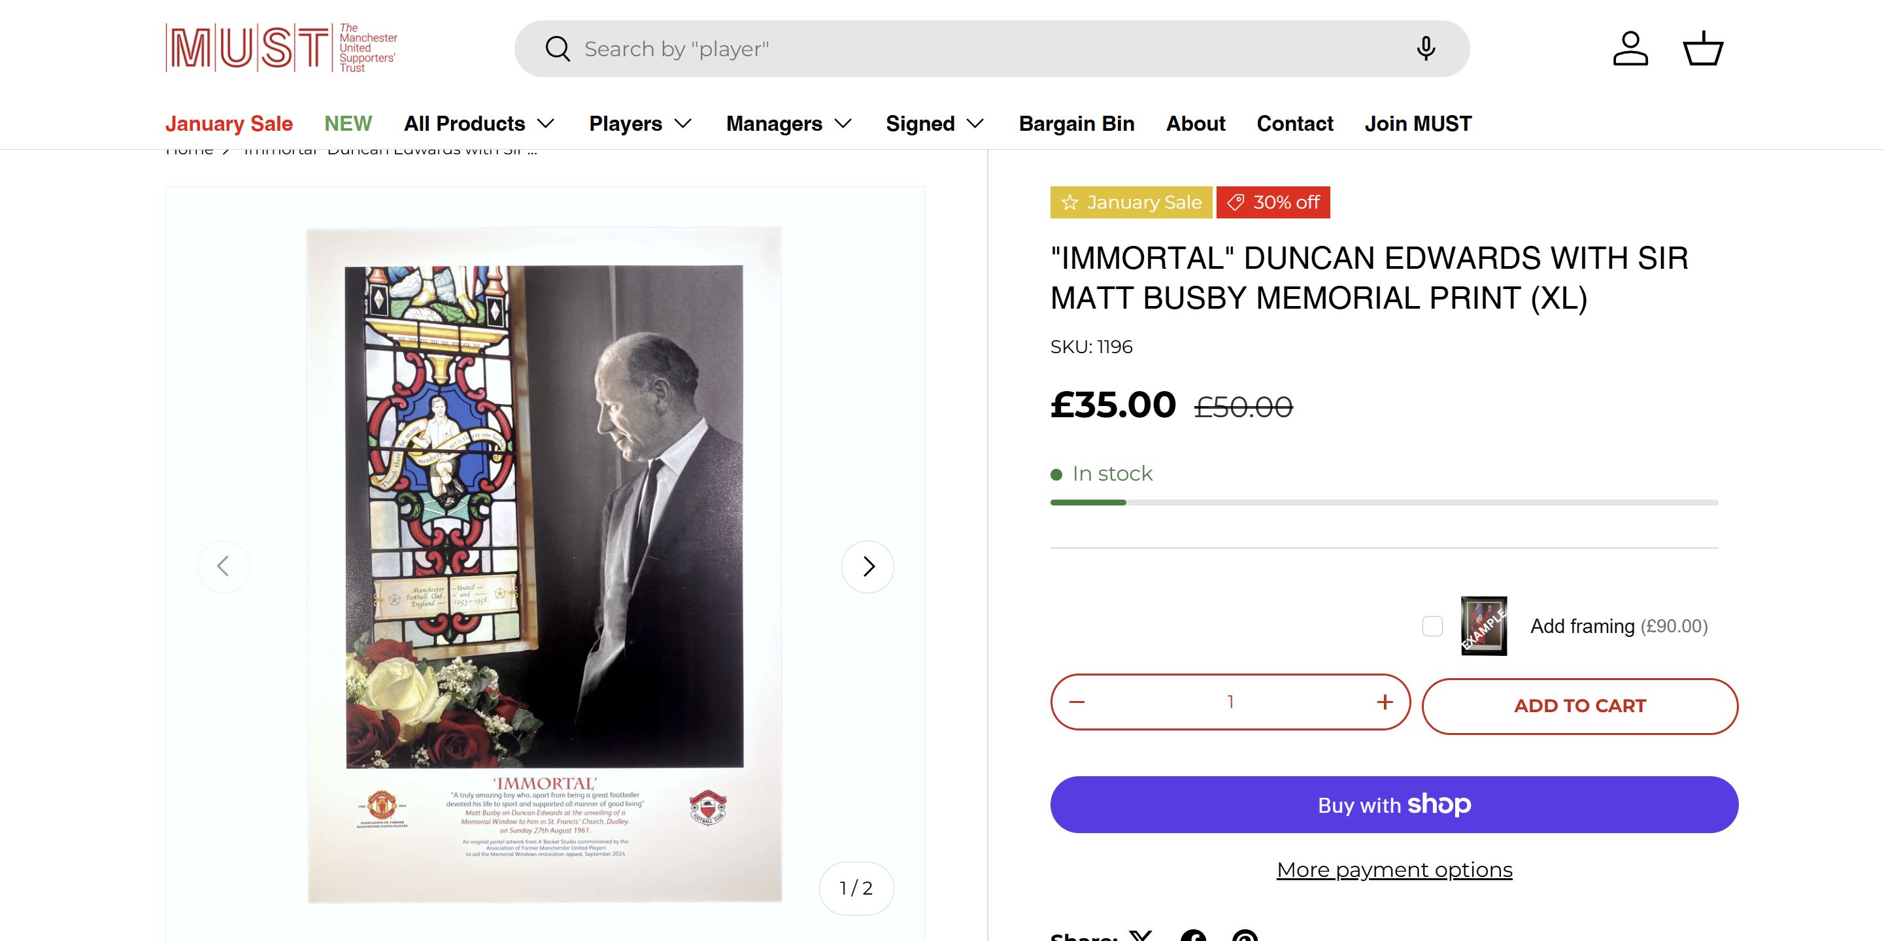Open the Signed dropdown menu
The image size is (1884, 941).
pos(935,124)
